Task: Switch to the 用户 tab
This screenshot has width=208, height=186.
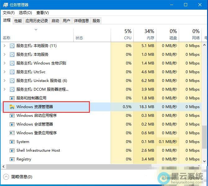Action: [66, 21]
